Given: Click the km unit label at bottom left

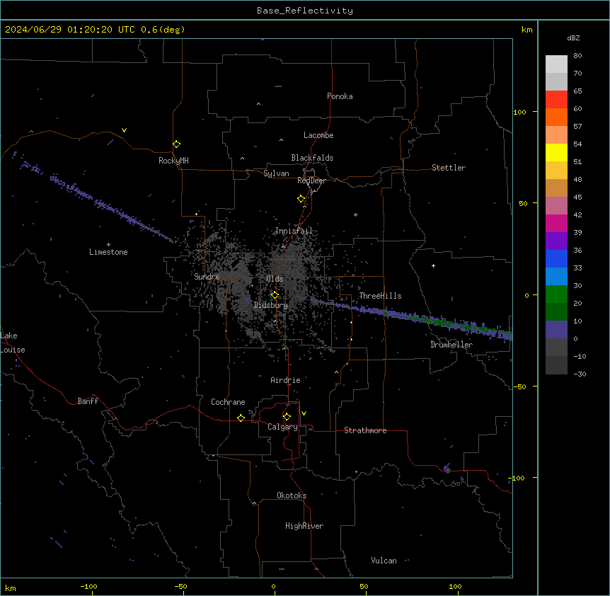Looking at the screenshot, I should (x=10, y=588).
